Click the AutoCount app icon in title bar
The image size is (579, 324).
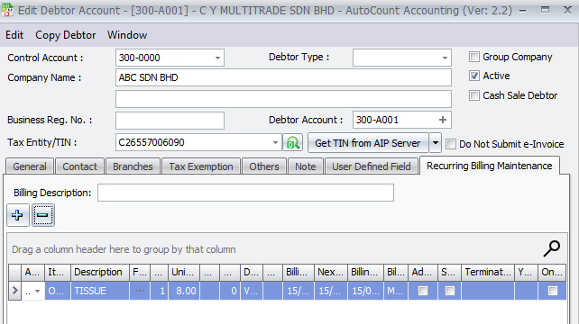pos(7,10)
